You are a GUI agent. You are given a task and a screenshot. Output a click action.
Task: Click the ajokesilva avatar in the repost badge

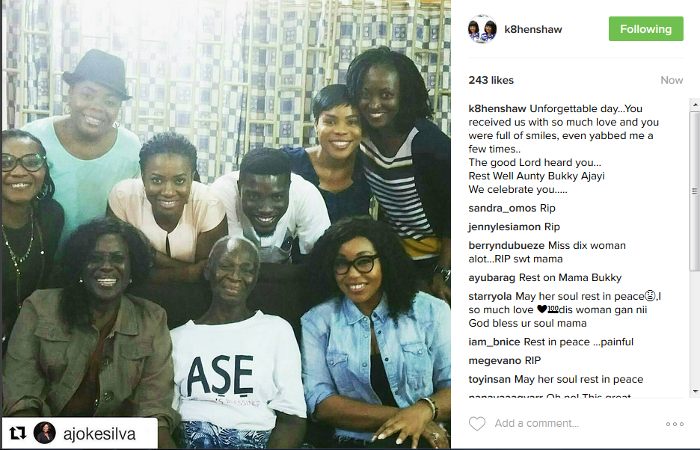pyautogui.click(x=45, y=433)
